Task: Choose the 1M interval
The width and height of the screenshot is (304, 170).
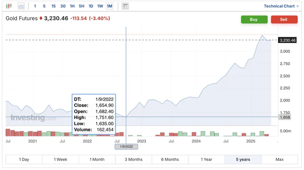Action: 110,6
